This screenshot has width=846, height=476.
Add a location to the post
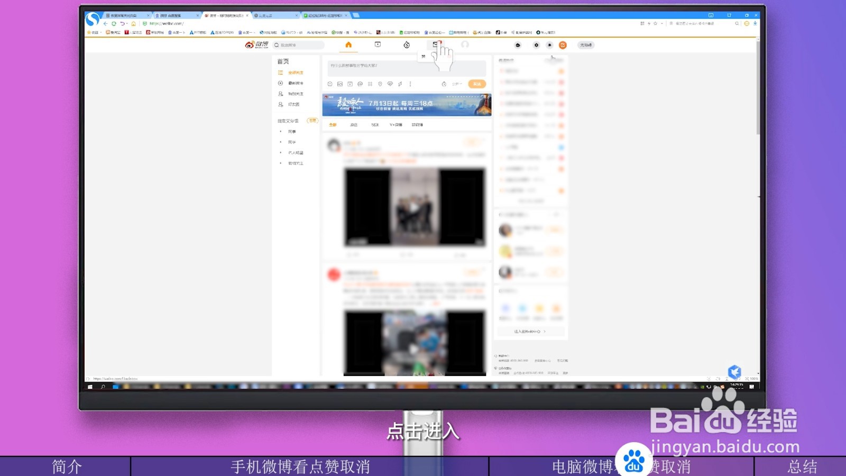[x=380, y=84]
